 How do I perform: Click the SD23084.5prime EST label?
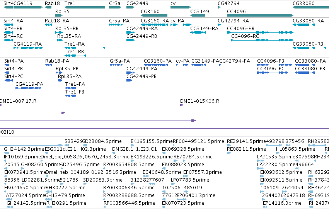click(x=102, y=141)
